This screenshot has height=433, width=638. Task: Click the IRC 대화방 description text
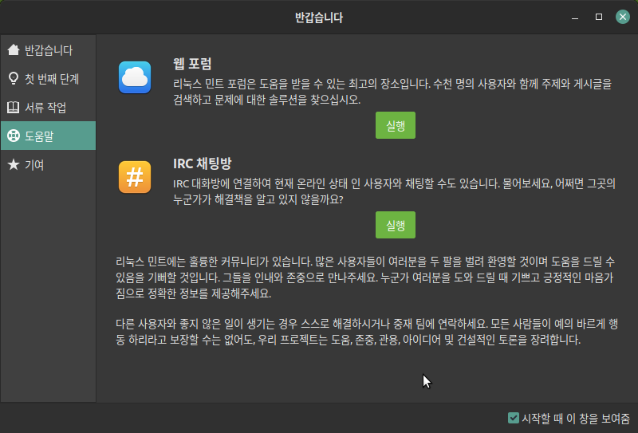click(394, 191)
